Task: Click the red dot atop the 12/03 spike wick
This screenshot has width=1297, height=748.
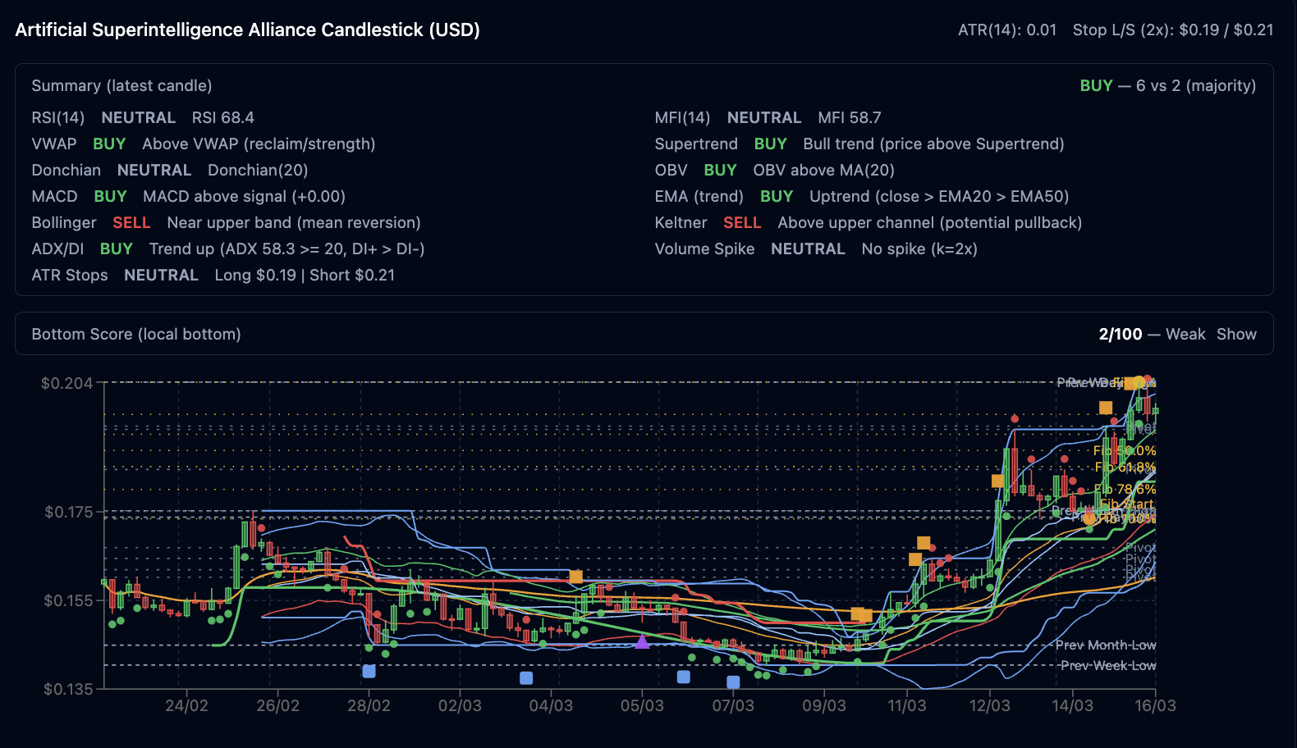Action: [x=1015, y=419]
